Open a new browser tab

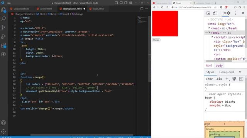pyautogui.click(x=215, y=3)
